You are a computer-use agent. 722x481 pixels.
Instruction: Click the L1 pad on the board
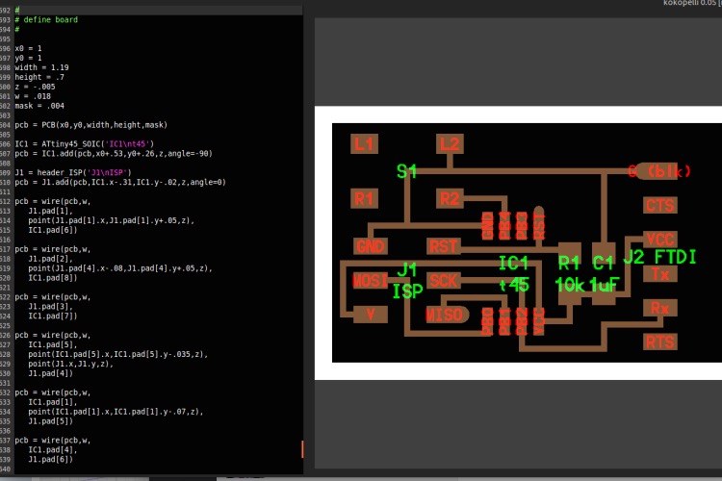(x=364, y=144)
